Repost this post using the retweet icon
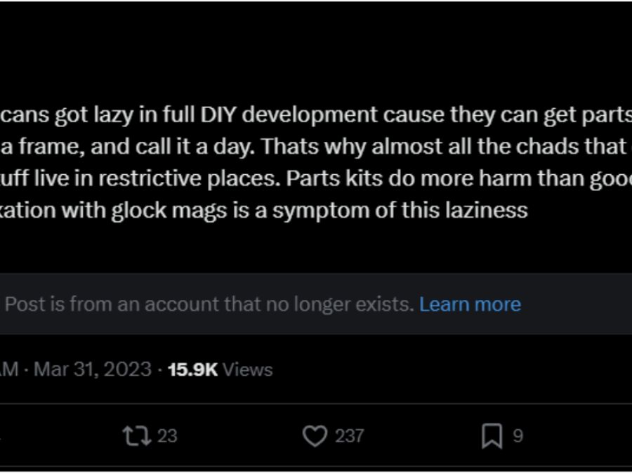 [x=137, y=435]
